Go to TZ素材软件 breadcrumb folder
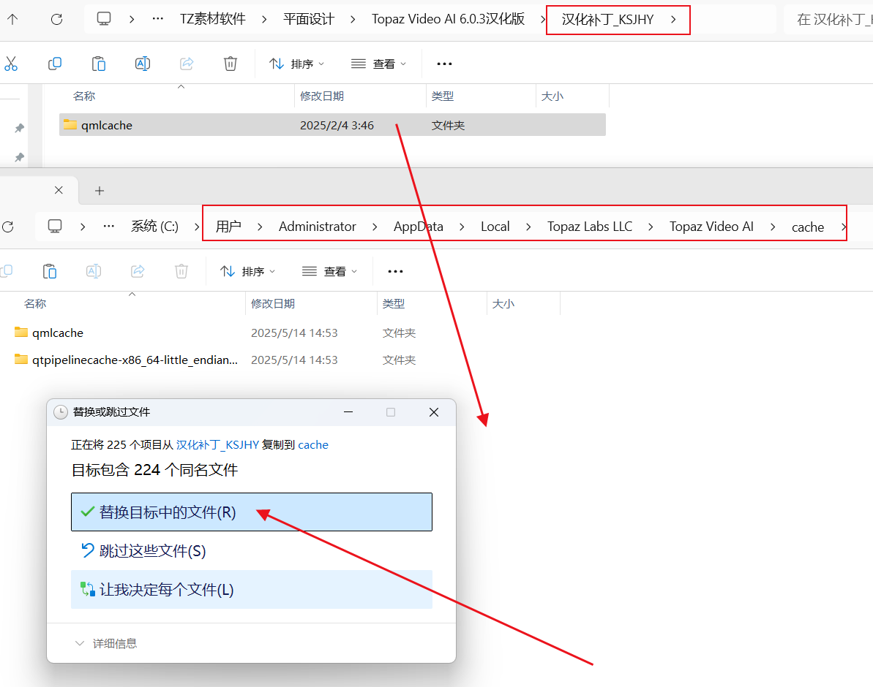Viewport: 873px width, 687px height. point(213,19)
